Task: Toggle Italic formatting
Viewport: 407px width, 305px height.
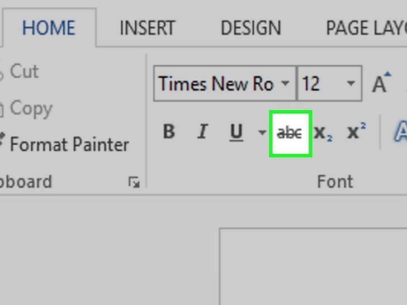Action: 202,132
